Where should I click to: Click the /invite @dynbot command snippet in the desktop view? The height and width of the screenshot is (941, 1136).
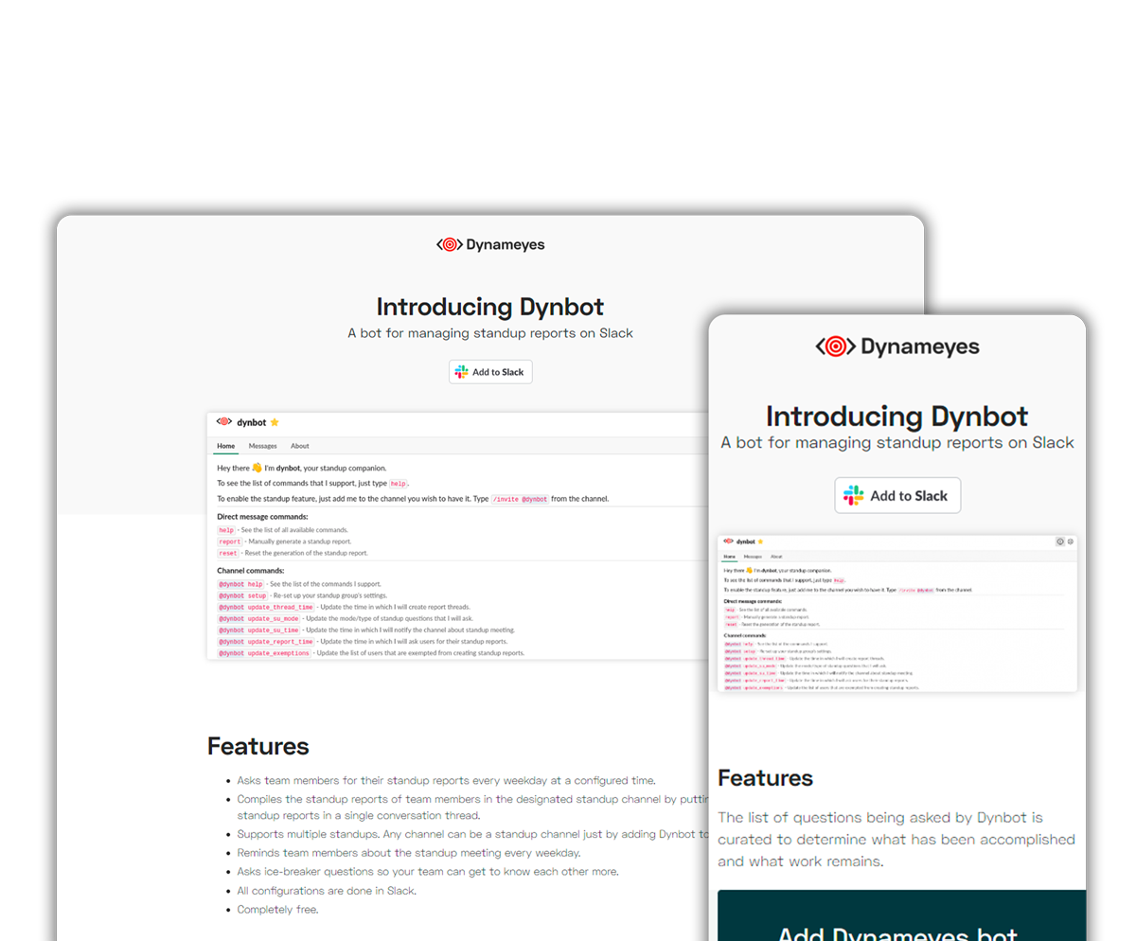(520, 499)
